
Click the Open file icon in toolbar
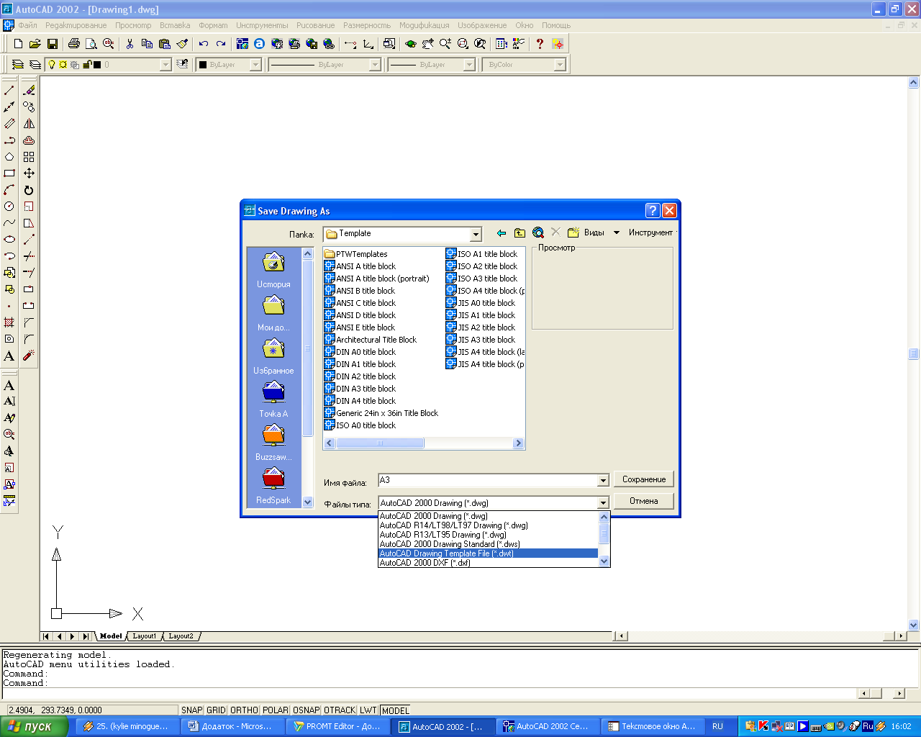35,44
